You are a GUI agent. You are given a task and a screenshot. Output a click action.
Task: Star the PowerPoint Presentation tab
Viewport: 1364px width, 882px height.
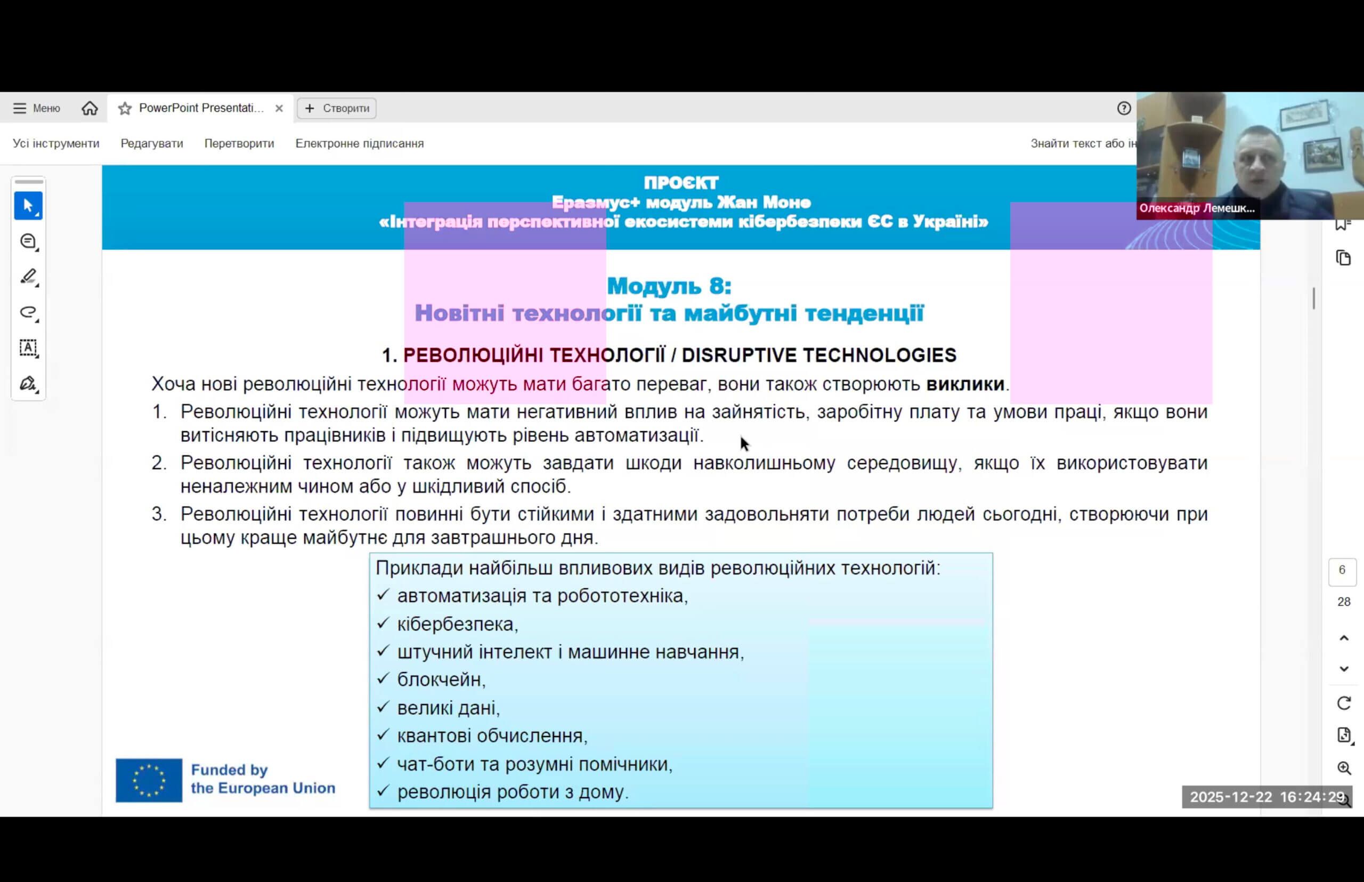[125, 108]
